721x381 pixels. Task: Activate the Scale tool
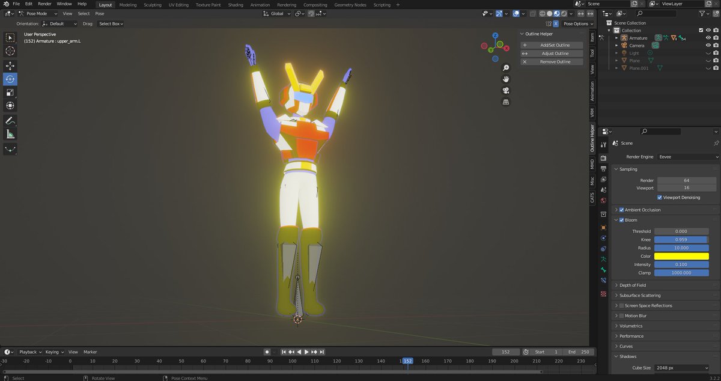(10, 93)
